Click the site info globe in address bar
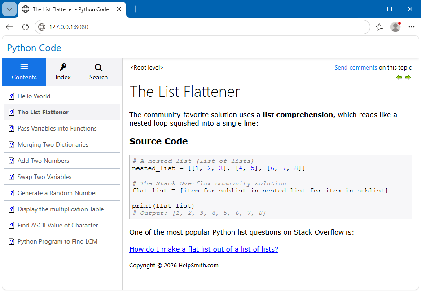421x292 pixels. pyautogui.click(x=42, y=27)
